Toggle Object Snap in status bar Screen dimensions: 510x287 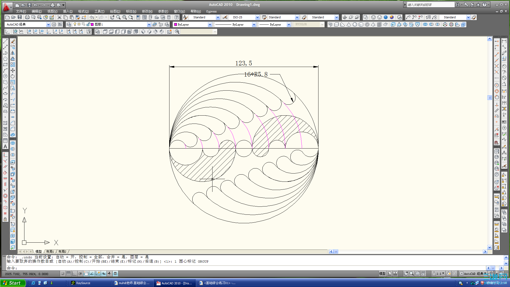[86, 273]
